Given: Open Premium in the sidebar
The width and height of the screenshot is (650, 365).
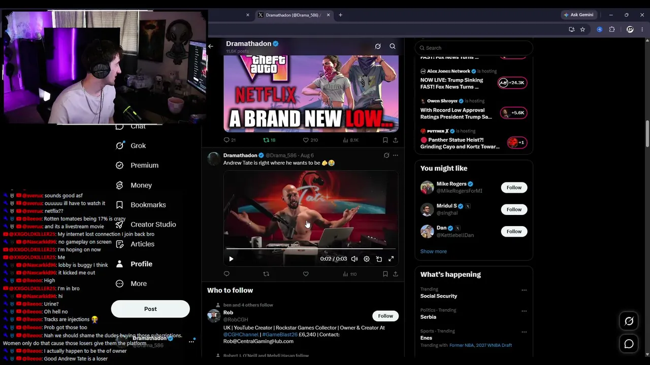Looking at the screenshot, I should point(137,165).
